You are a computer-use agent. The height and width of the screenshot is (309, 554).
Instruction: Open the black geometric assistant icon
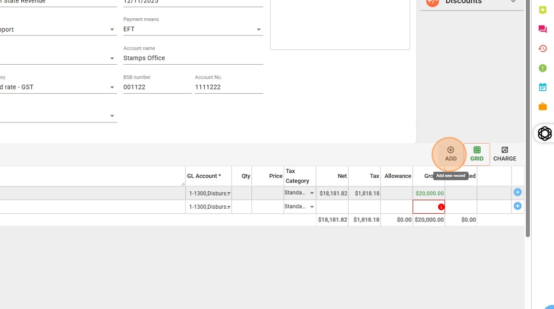[x=545, y=133]
